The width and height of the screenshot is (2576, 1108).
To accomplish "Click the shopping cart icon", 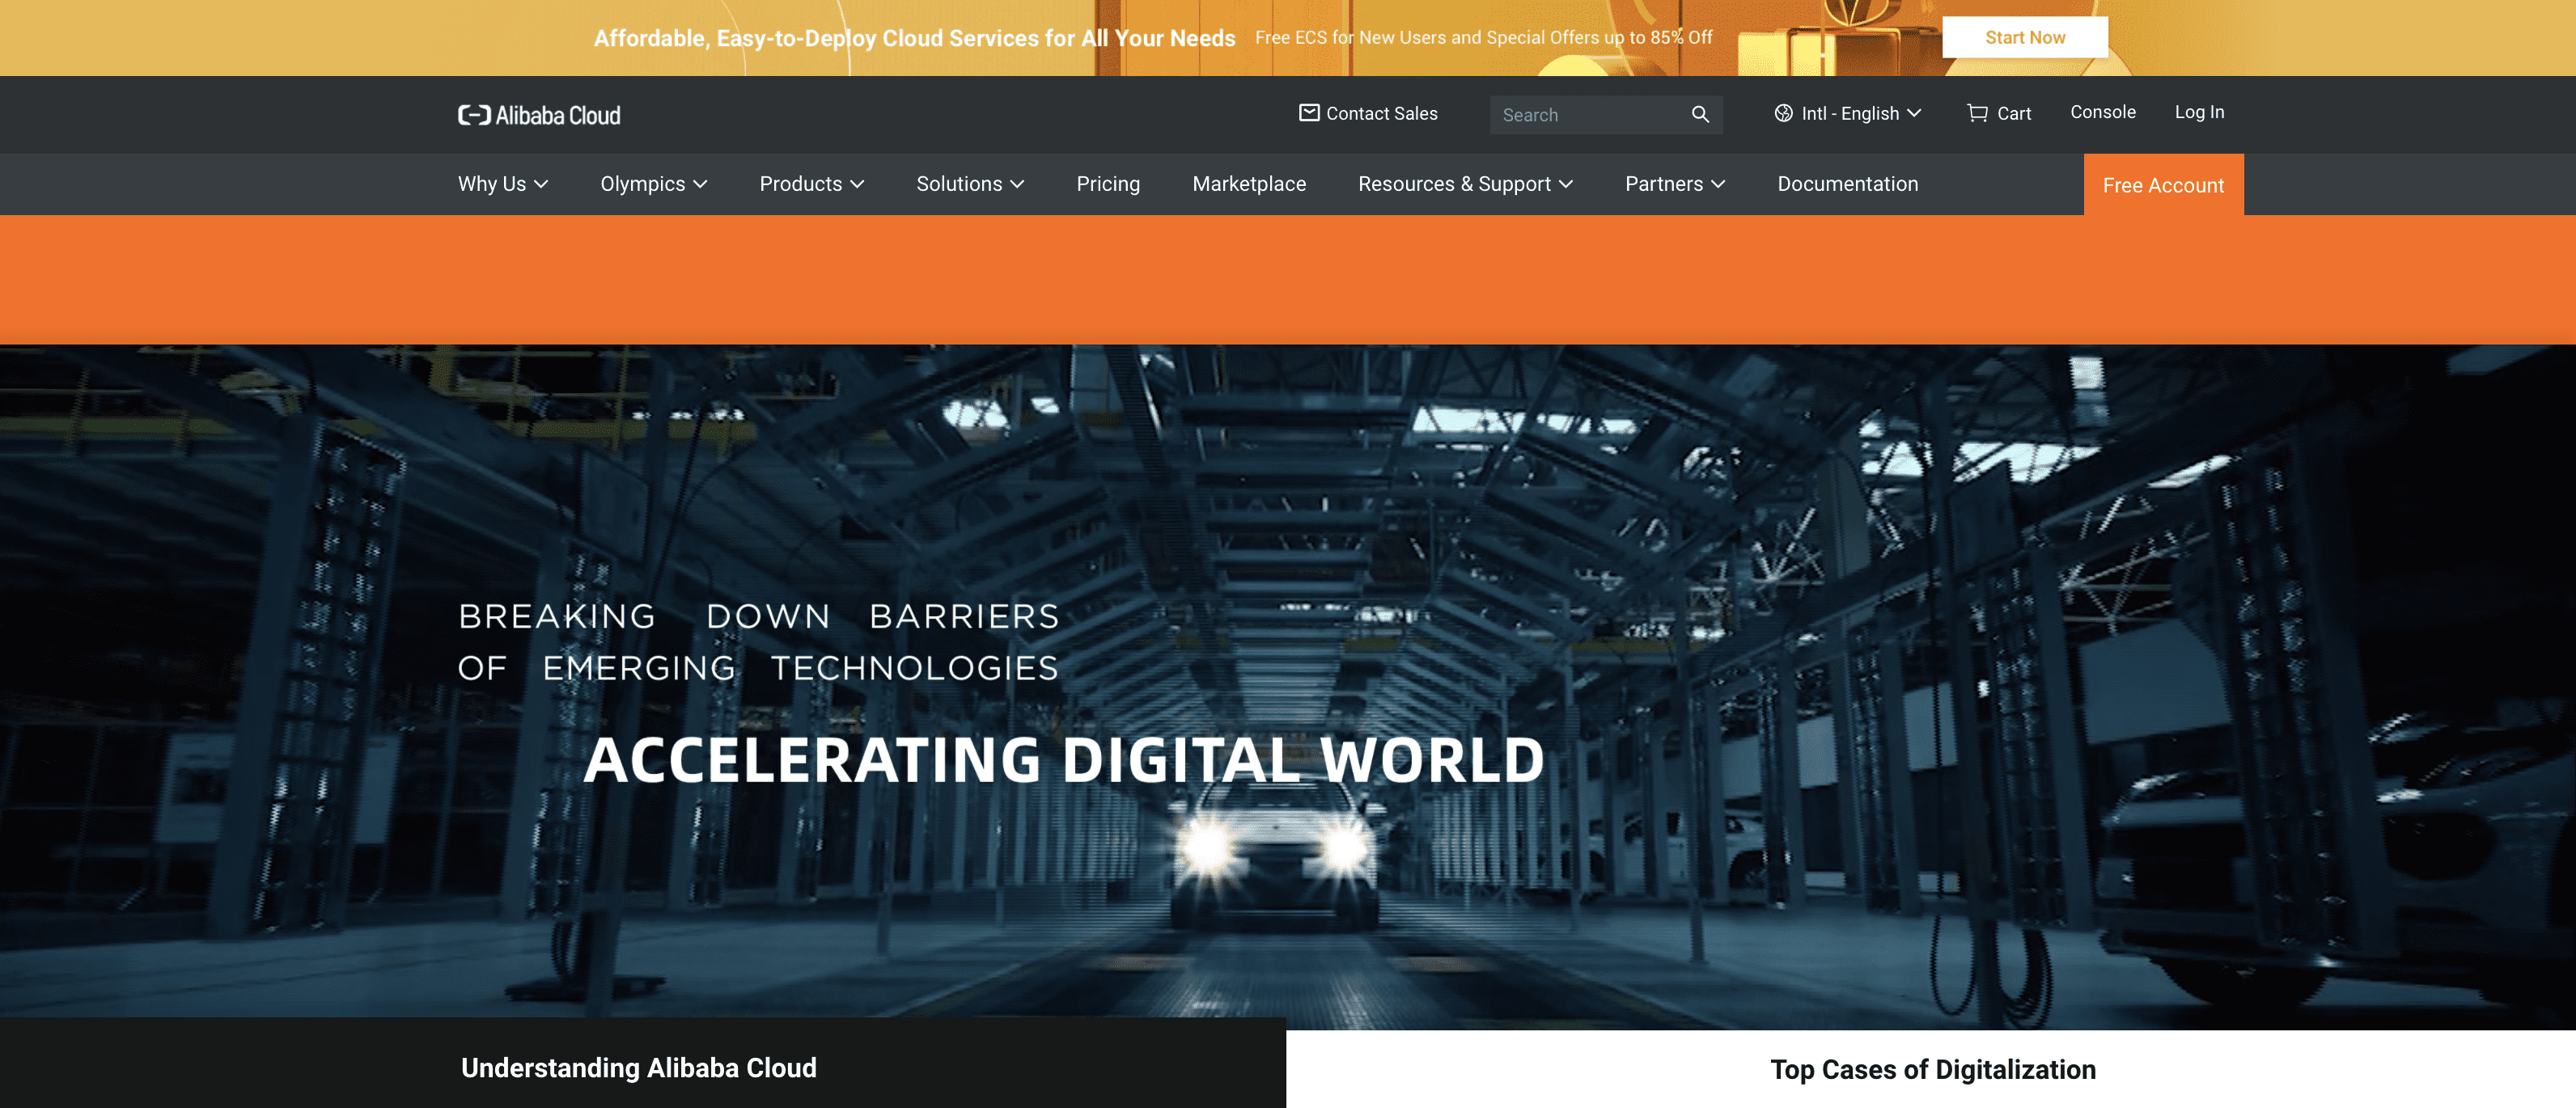I will pos(1977,113).
